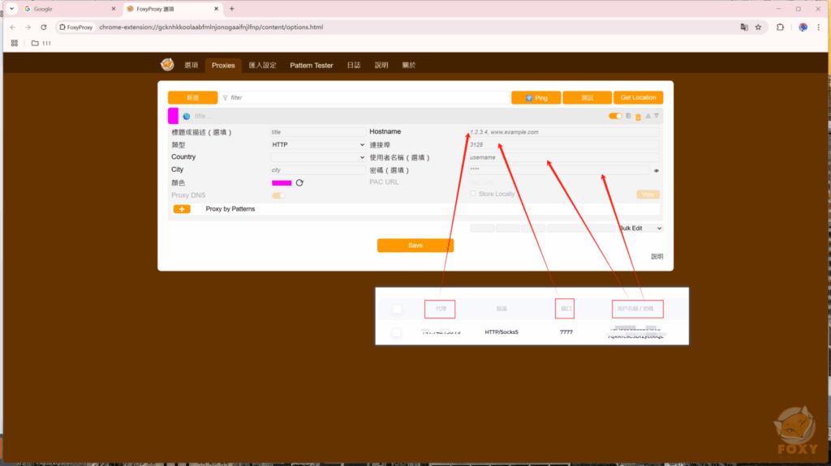
Task: Open the 說明 help link below Bulk Edit
Action: pos(657,256)
